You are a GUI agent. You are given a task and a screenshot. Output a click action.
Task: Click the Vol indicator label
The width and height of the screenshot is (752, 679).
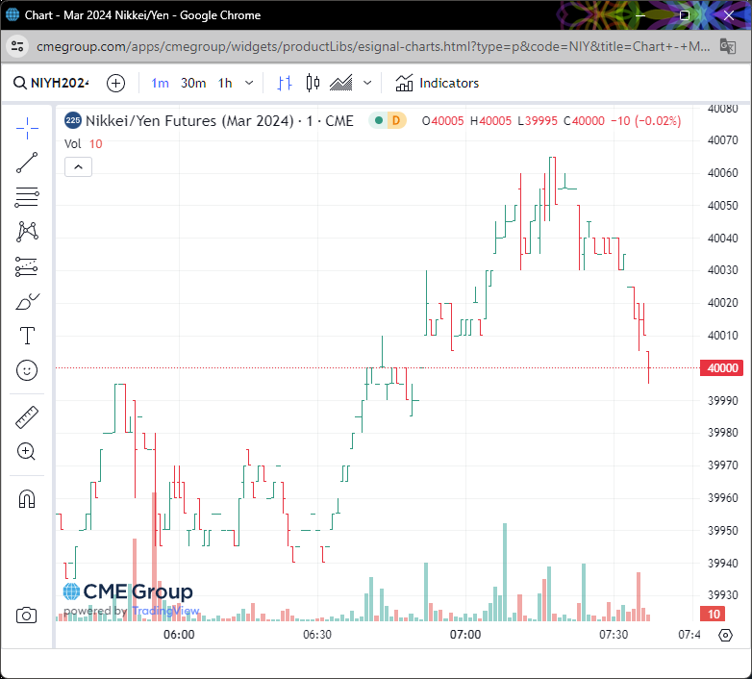(x=72, y=144)
